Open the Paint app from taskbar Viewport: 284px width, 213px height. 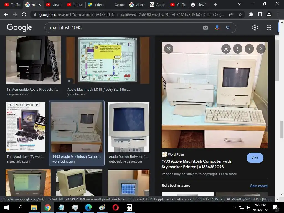102,207
